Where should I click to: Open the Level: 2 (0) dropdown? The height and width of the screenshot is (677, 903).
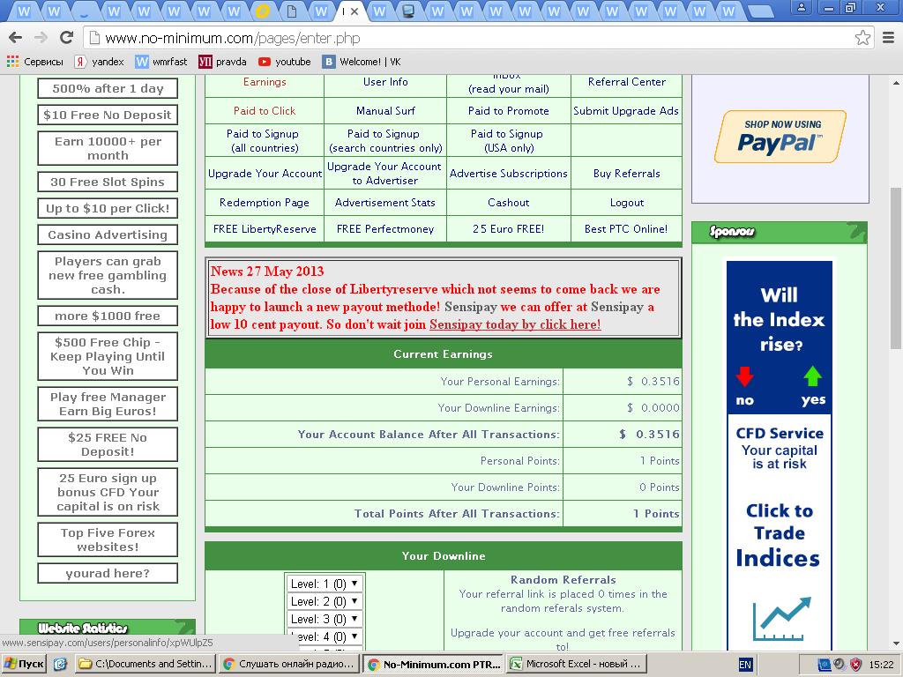pos(325,601)
